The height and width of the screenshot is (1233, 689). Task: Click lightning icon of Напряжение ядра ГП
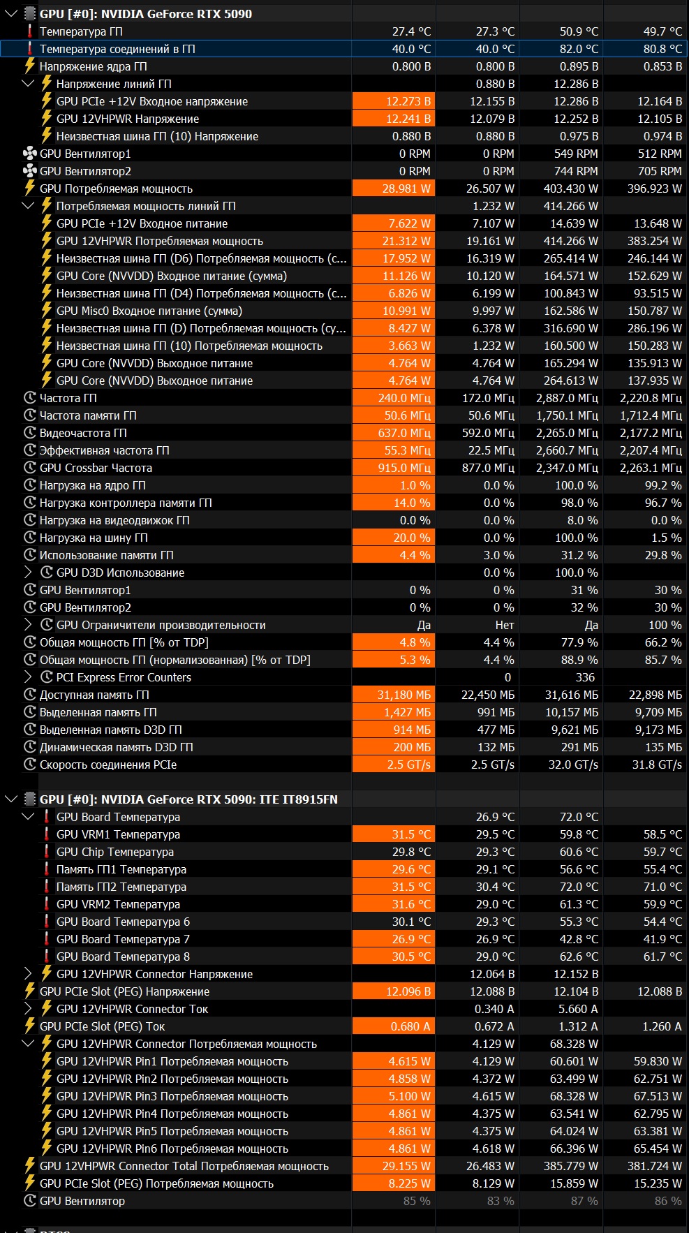tap(29, 66)
